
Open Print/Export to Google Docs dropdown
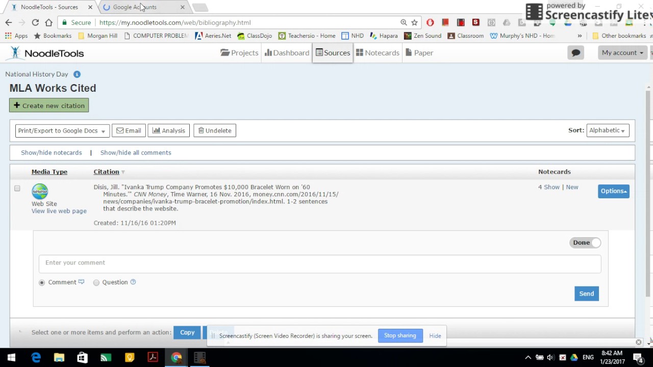click(62, 130)
